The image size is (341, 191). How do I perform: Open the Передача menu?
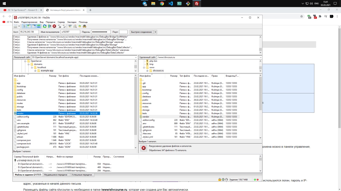(x=50, y=22)
